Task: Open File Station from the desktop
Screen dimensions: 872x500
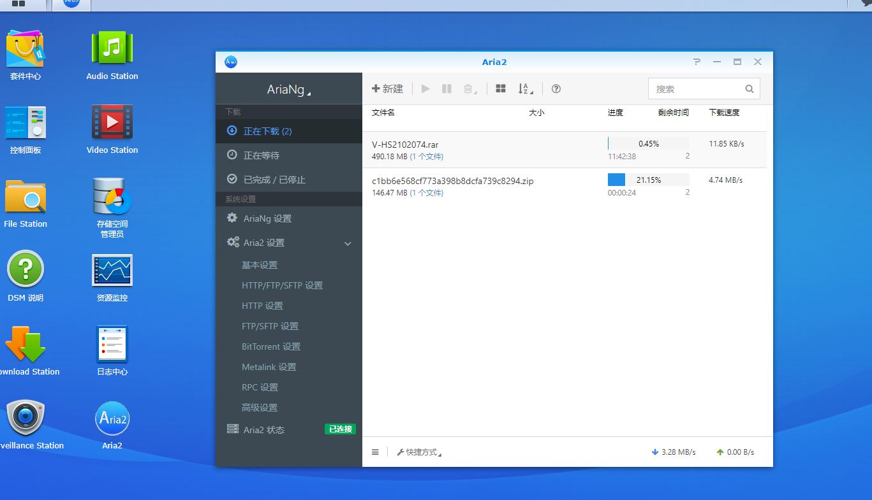Action: (x=26, y=196)
